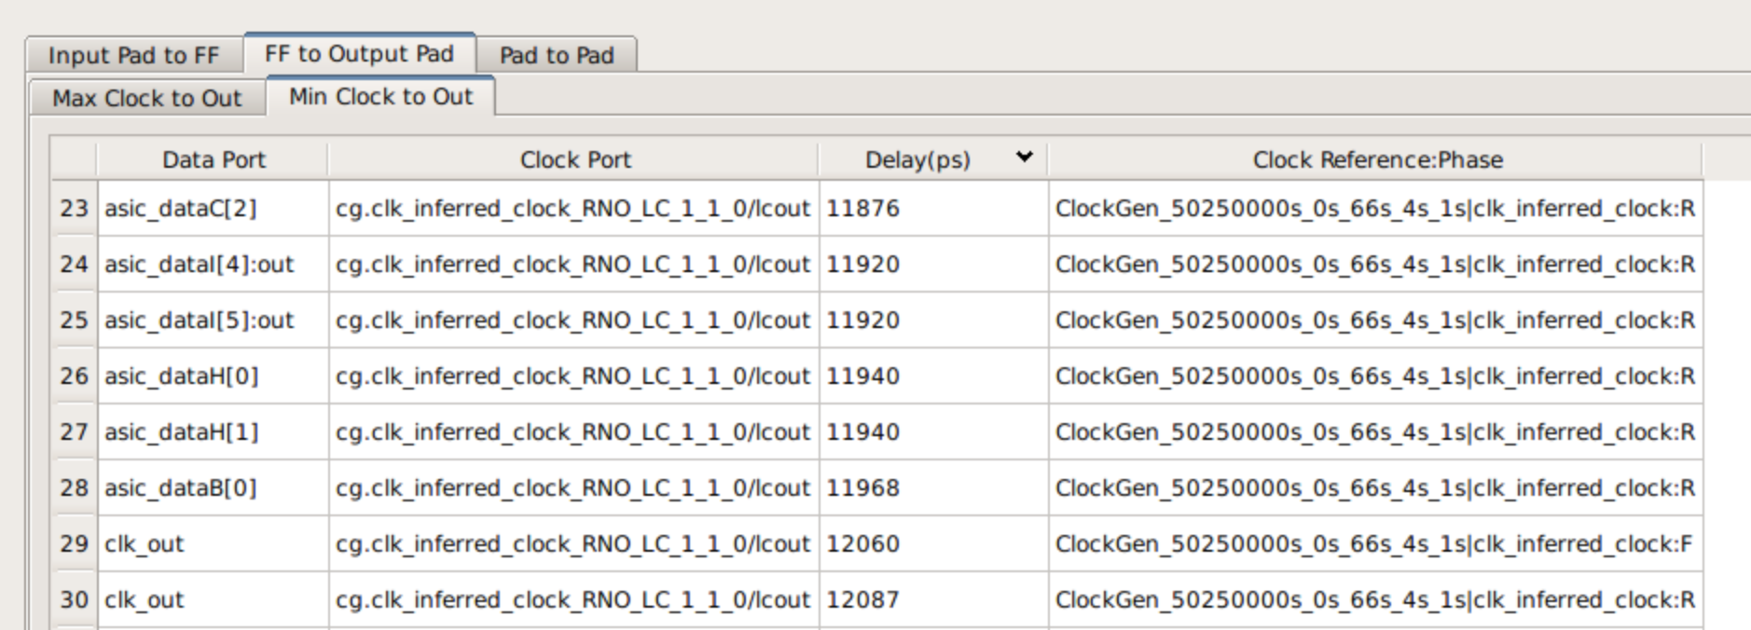Select row number 23 header
Viewport: 1751px width, 630px height.
(x=74, y=208)
